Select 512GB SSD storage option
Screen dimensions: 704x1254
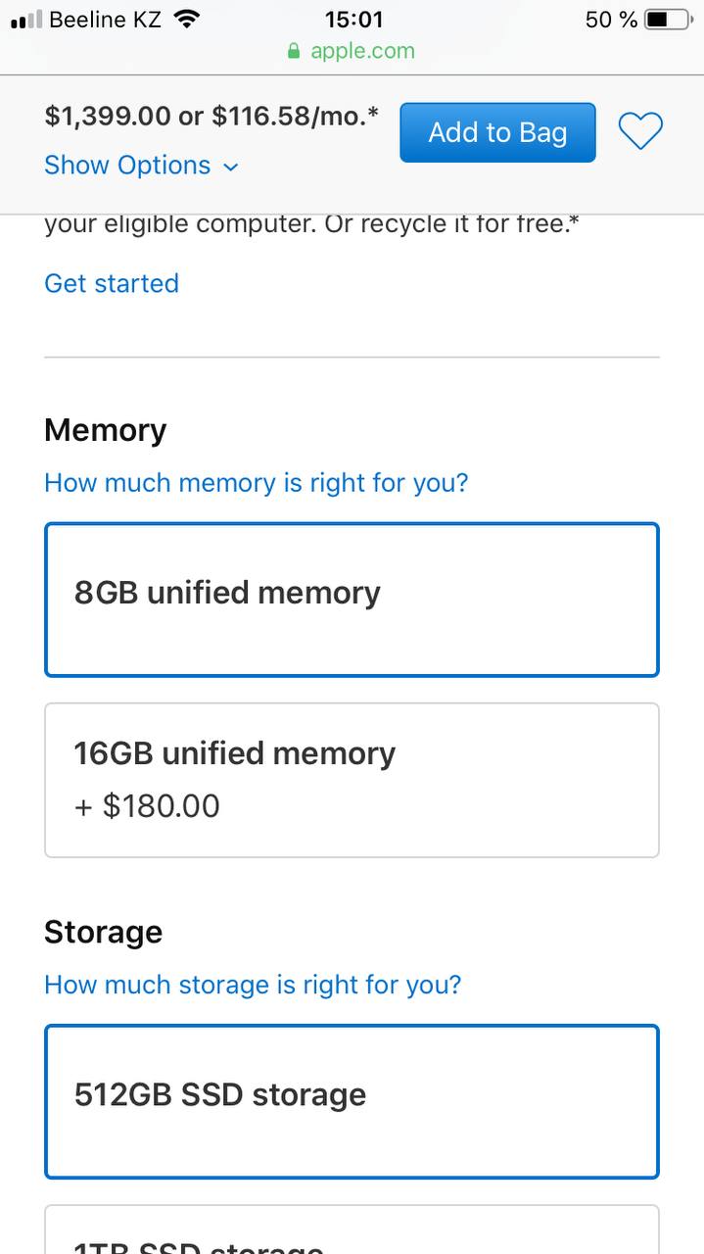click(x=352, y=1101)
